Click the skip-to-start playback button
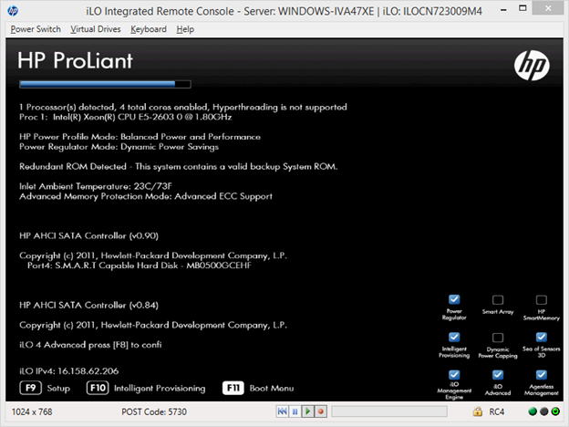The image size is (569, 427). [x=282, y=411]
